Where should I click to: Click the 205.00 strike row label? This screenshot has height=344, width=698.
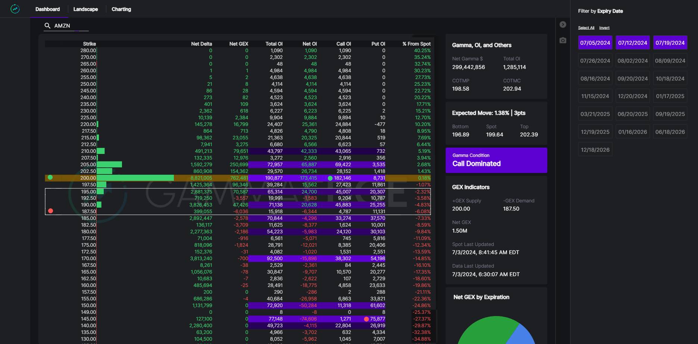click(x=88, y=164)
